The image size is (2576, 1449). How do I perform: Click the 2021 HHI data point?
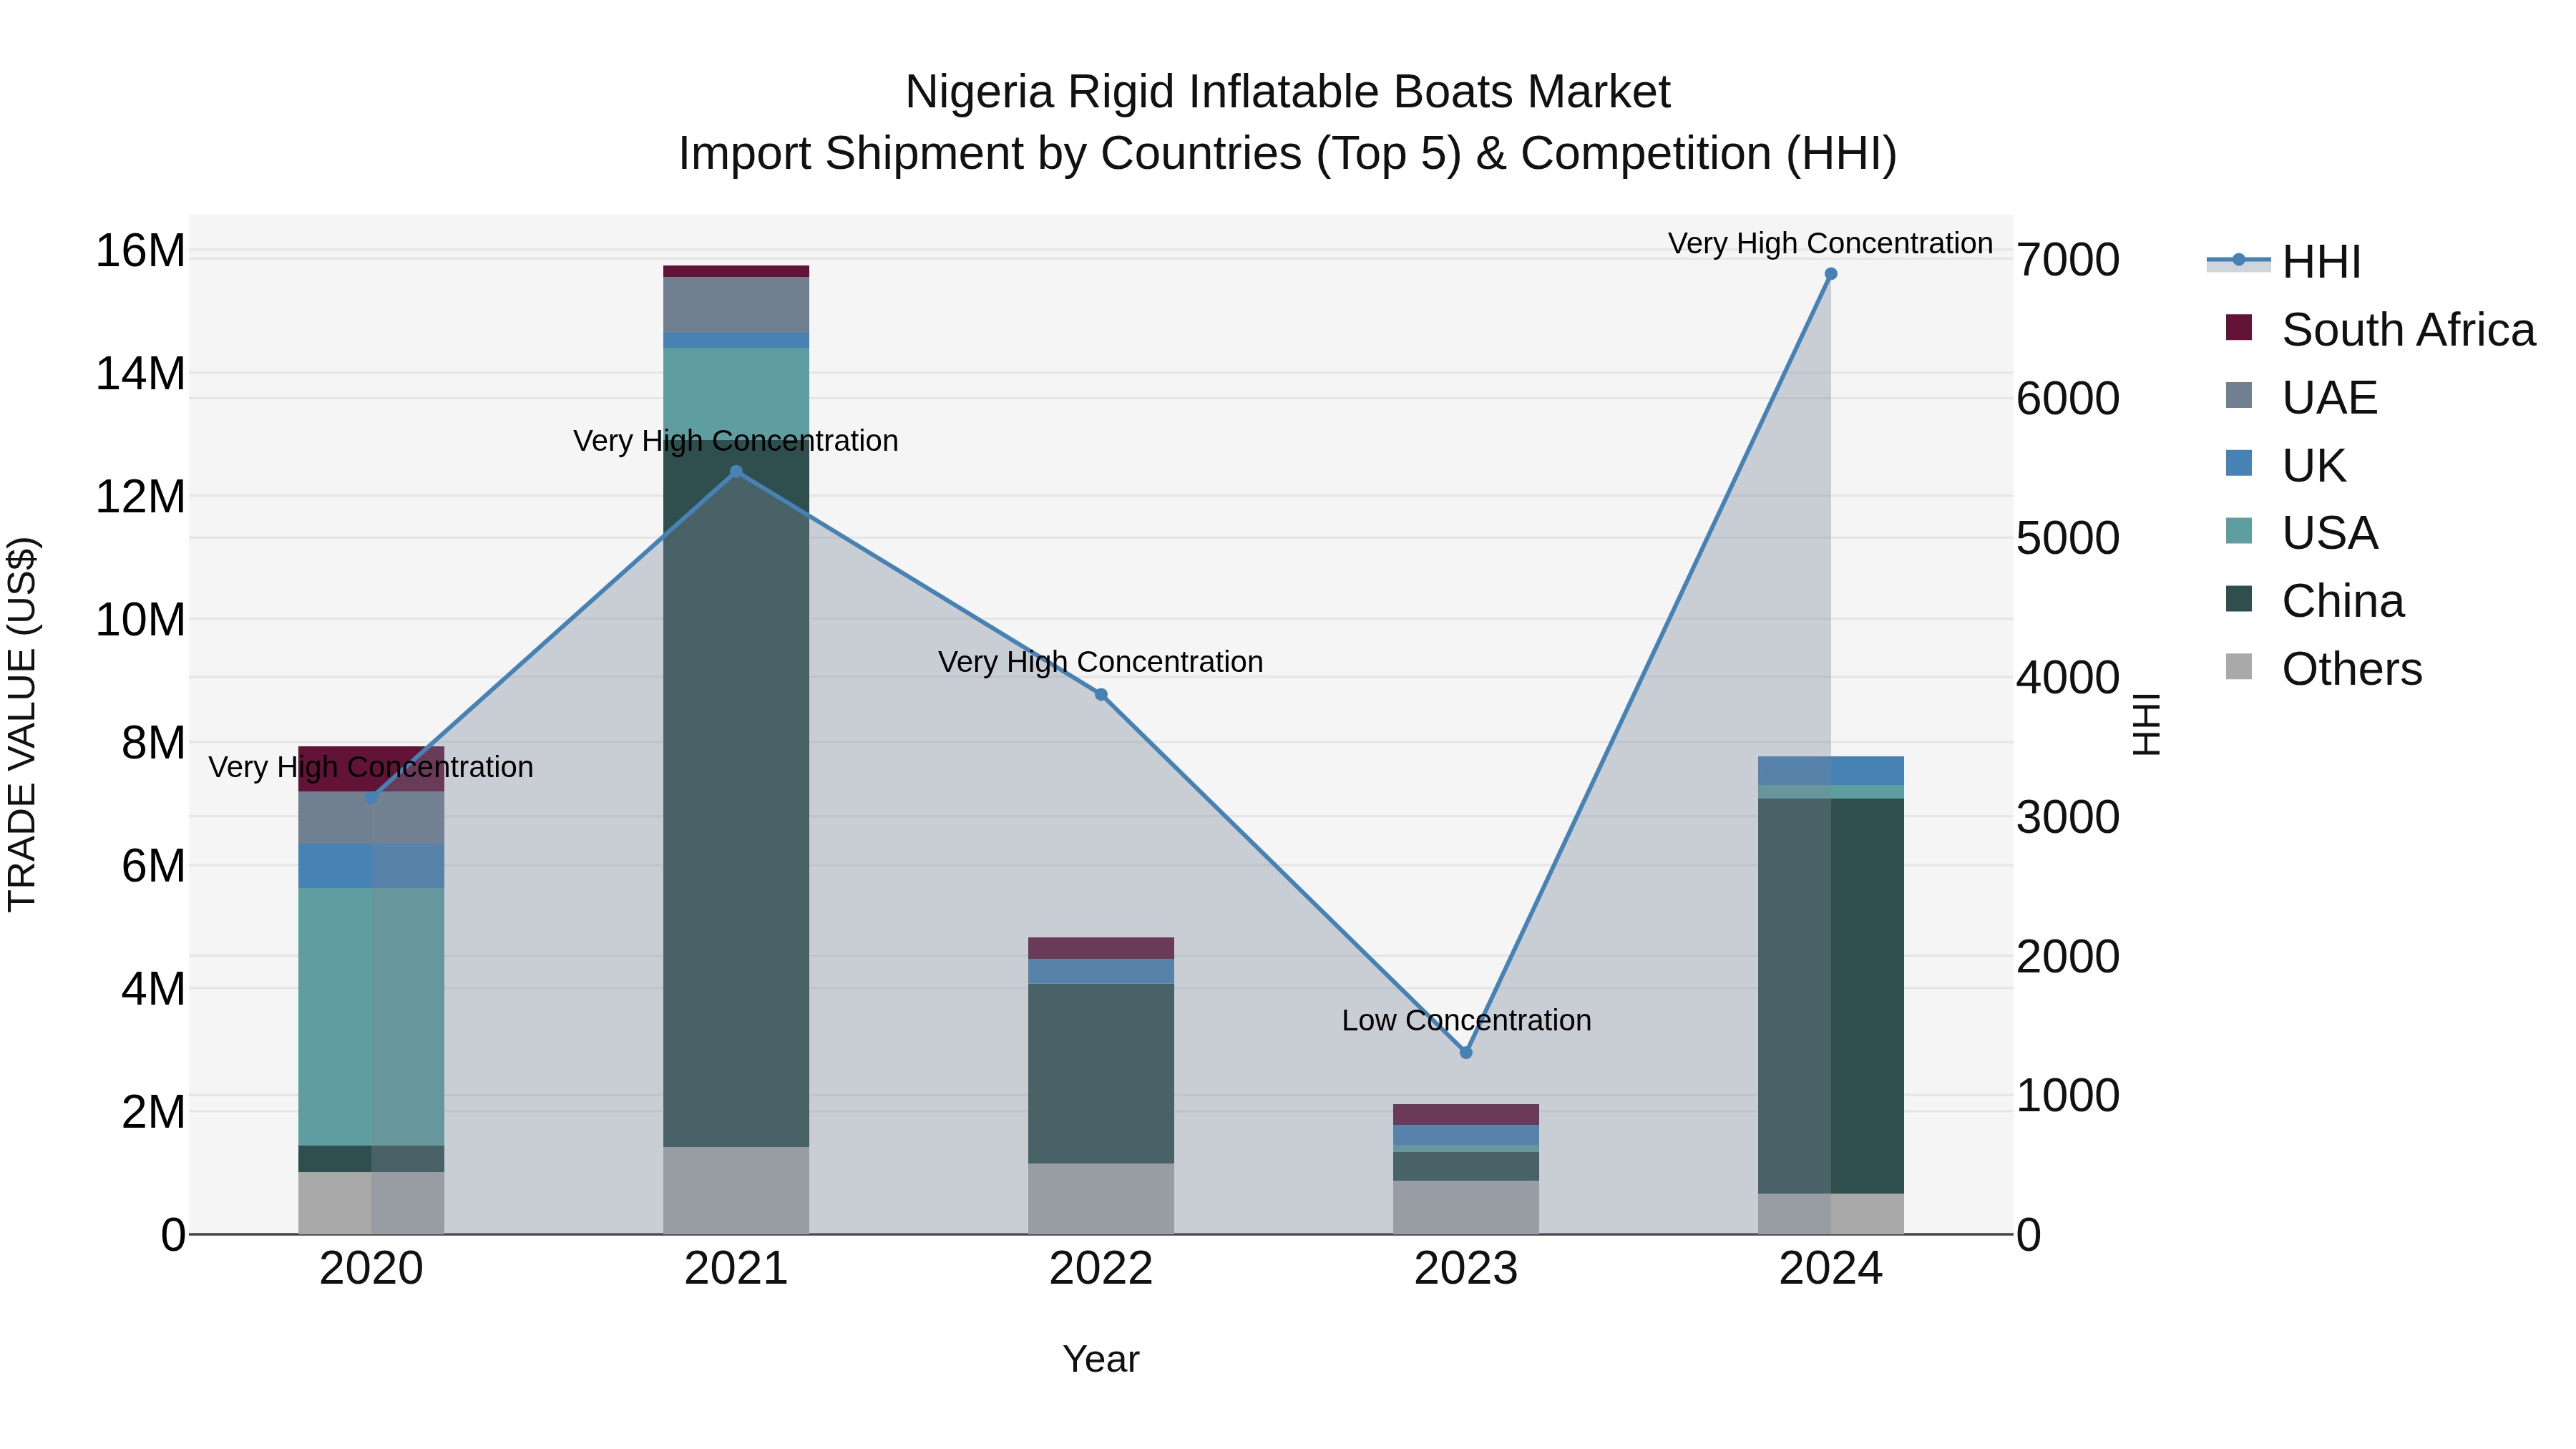click(x=736, y=471)
